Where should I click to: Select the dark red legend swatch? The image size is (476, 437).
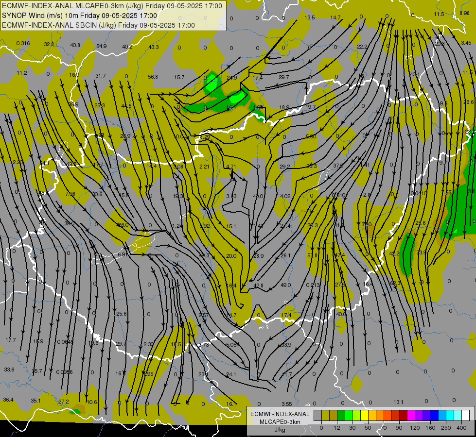point(403,415)
